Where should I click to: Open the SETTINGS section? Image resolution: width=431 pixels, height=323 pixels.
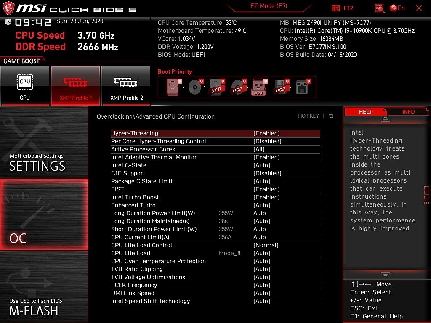click(x=44, y=142)
